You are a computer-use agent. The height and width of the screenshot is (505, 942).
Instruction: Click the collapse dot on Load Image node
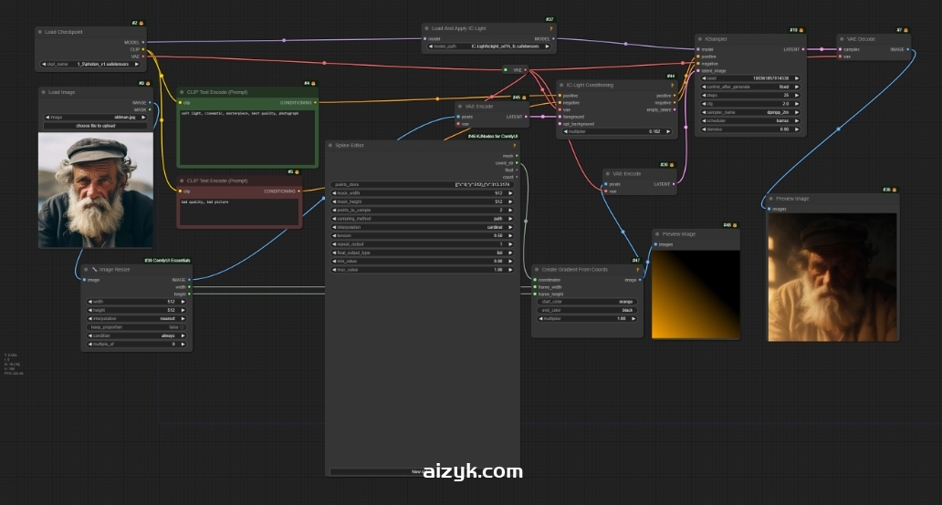pyautogui.click(x=45, y=92)
